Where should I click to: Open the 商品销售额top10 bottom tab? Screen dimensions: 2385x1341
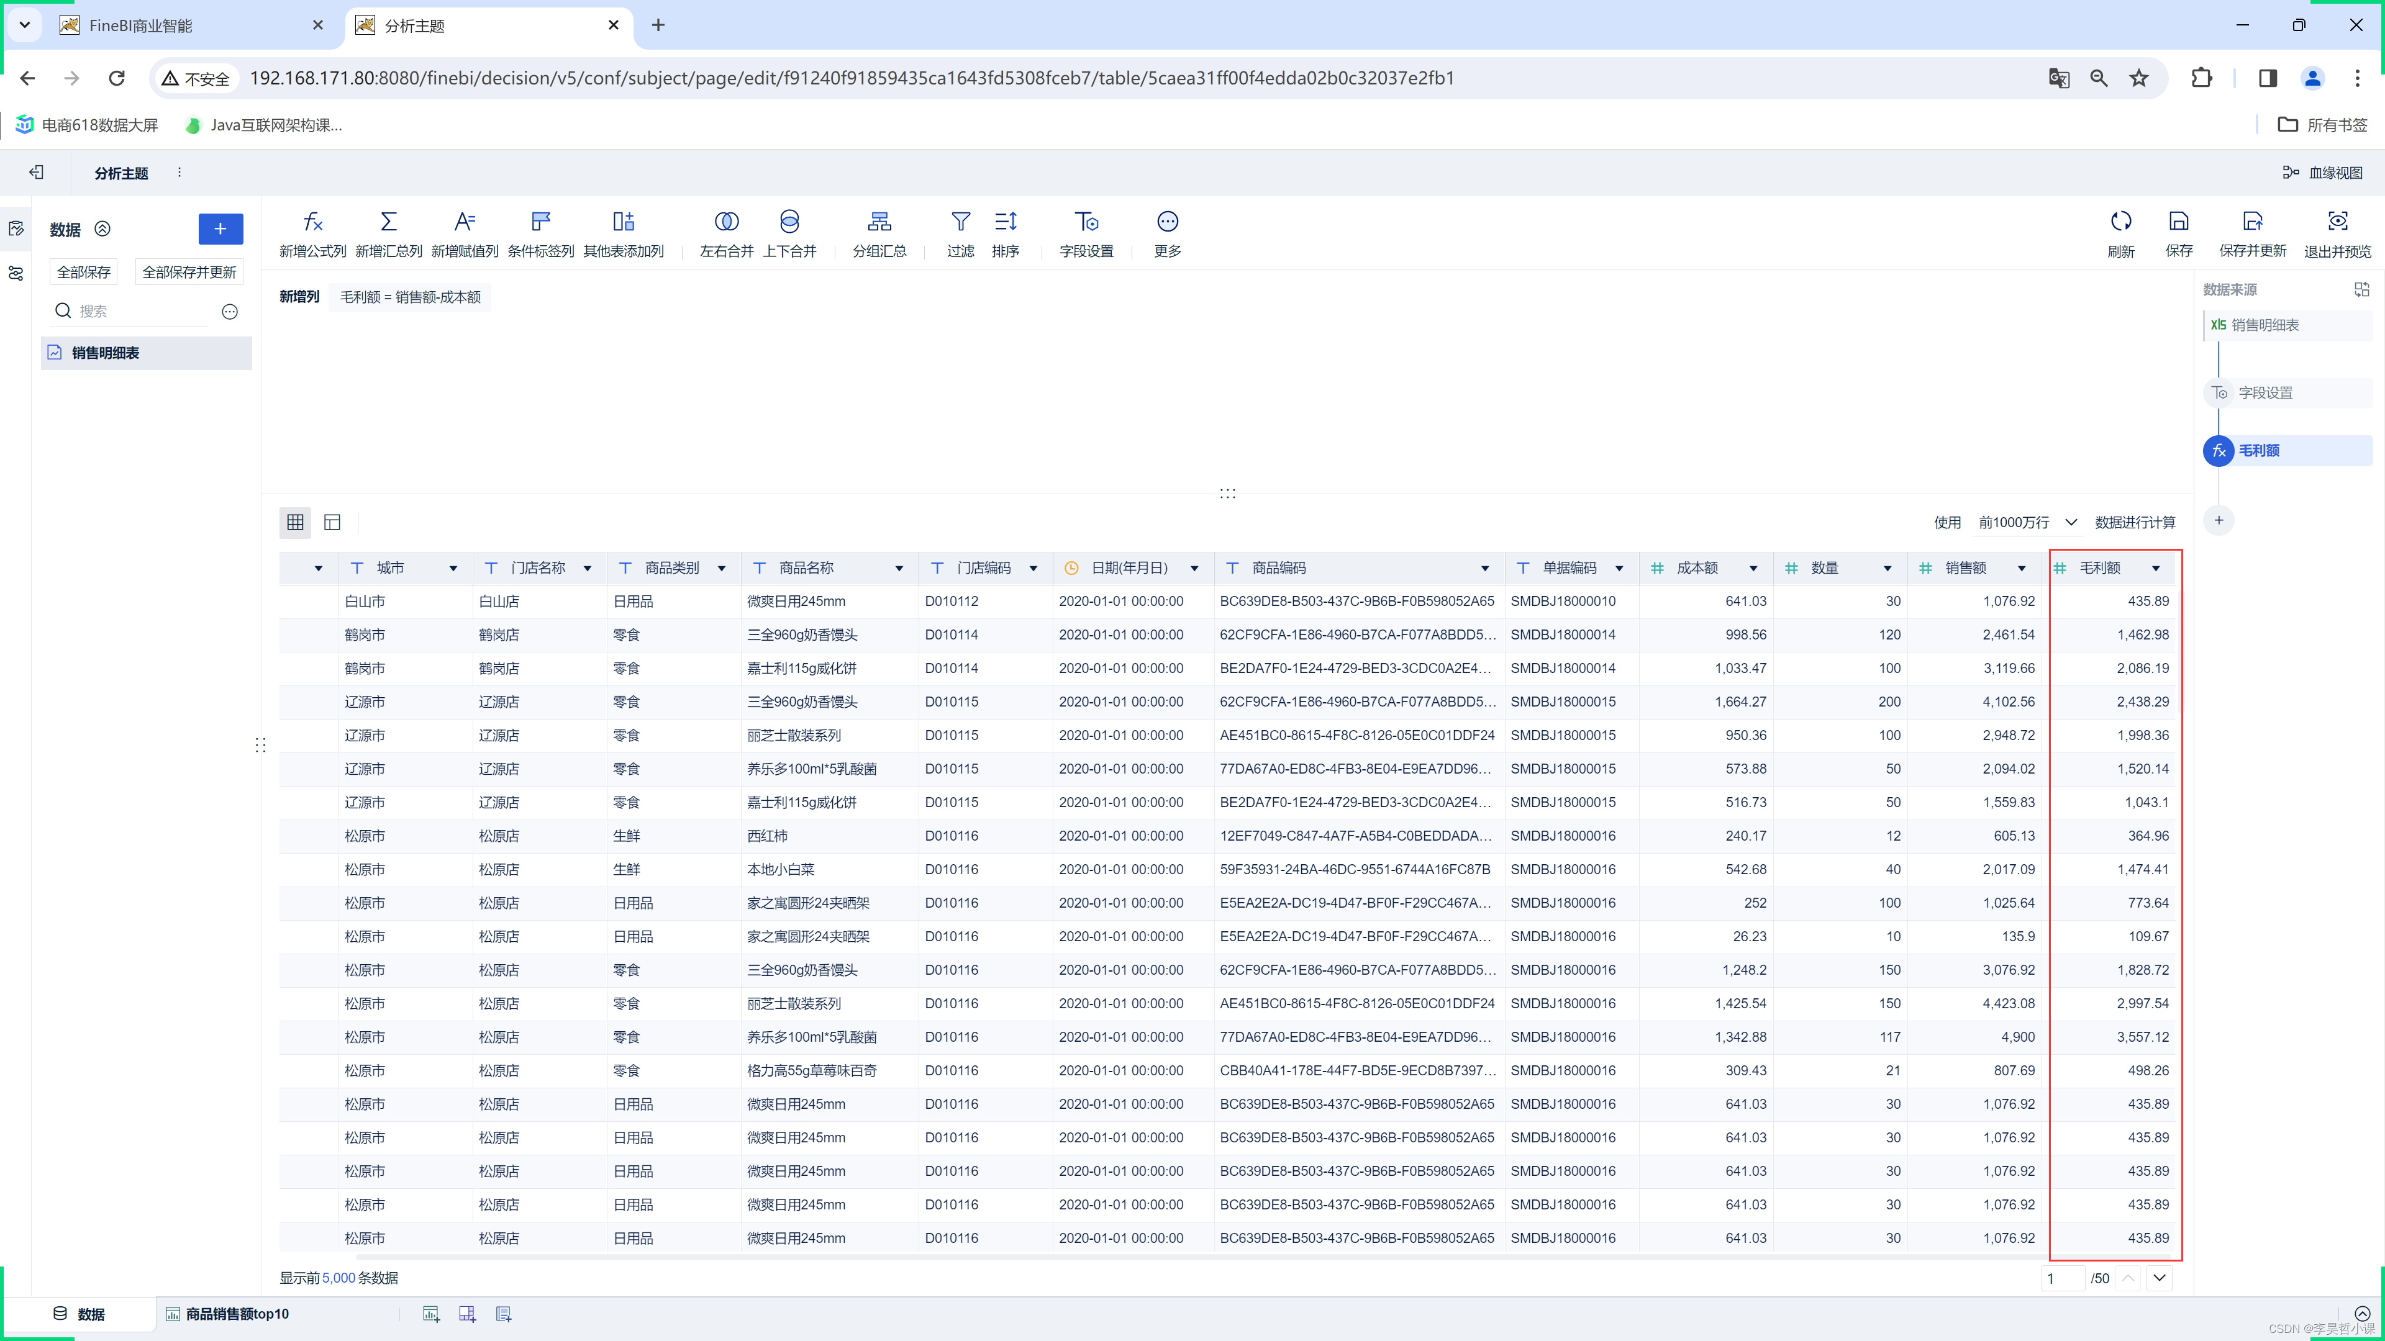pyautogui.click(x=227, y=1314)
